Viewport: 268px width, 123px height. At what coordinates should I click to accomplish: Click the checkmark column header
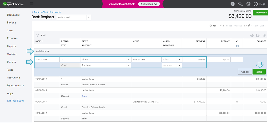237,41
